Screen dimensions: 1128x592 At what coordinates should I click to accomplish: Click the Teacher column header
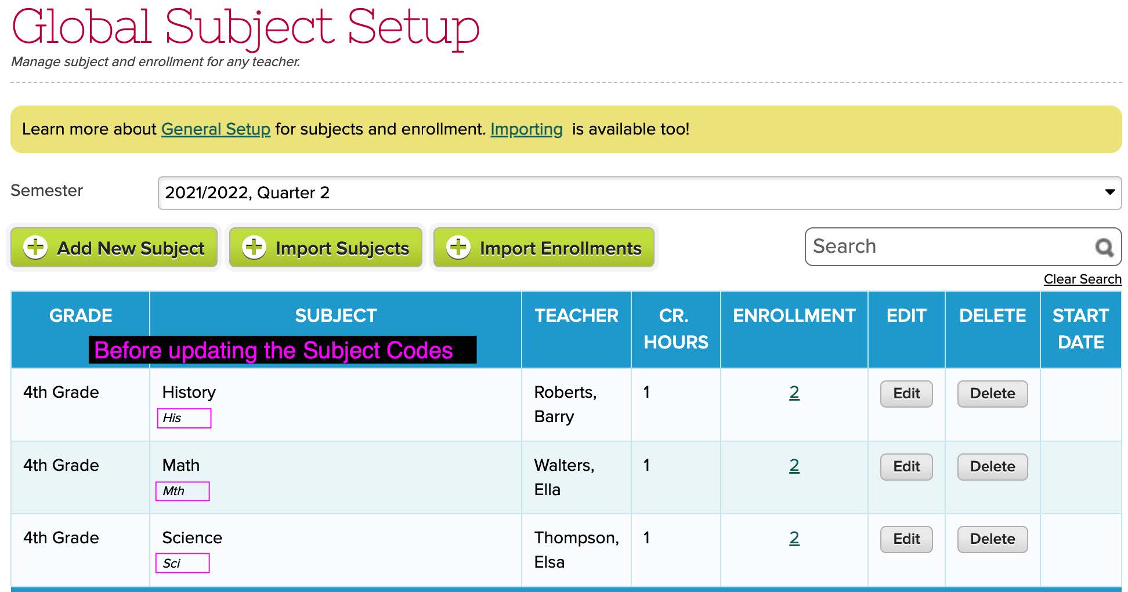coord(576,316)
